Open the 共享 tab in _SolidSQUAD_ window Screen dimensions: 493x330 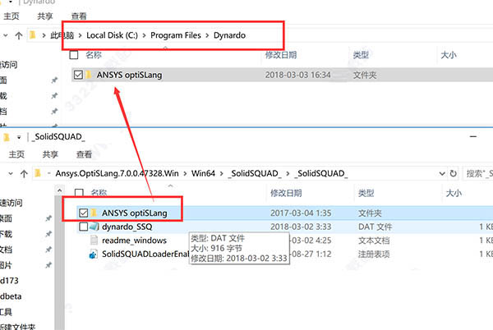point(50,154)
